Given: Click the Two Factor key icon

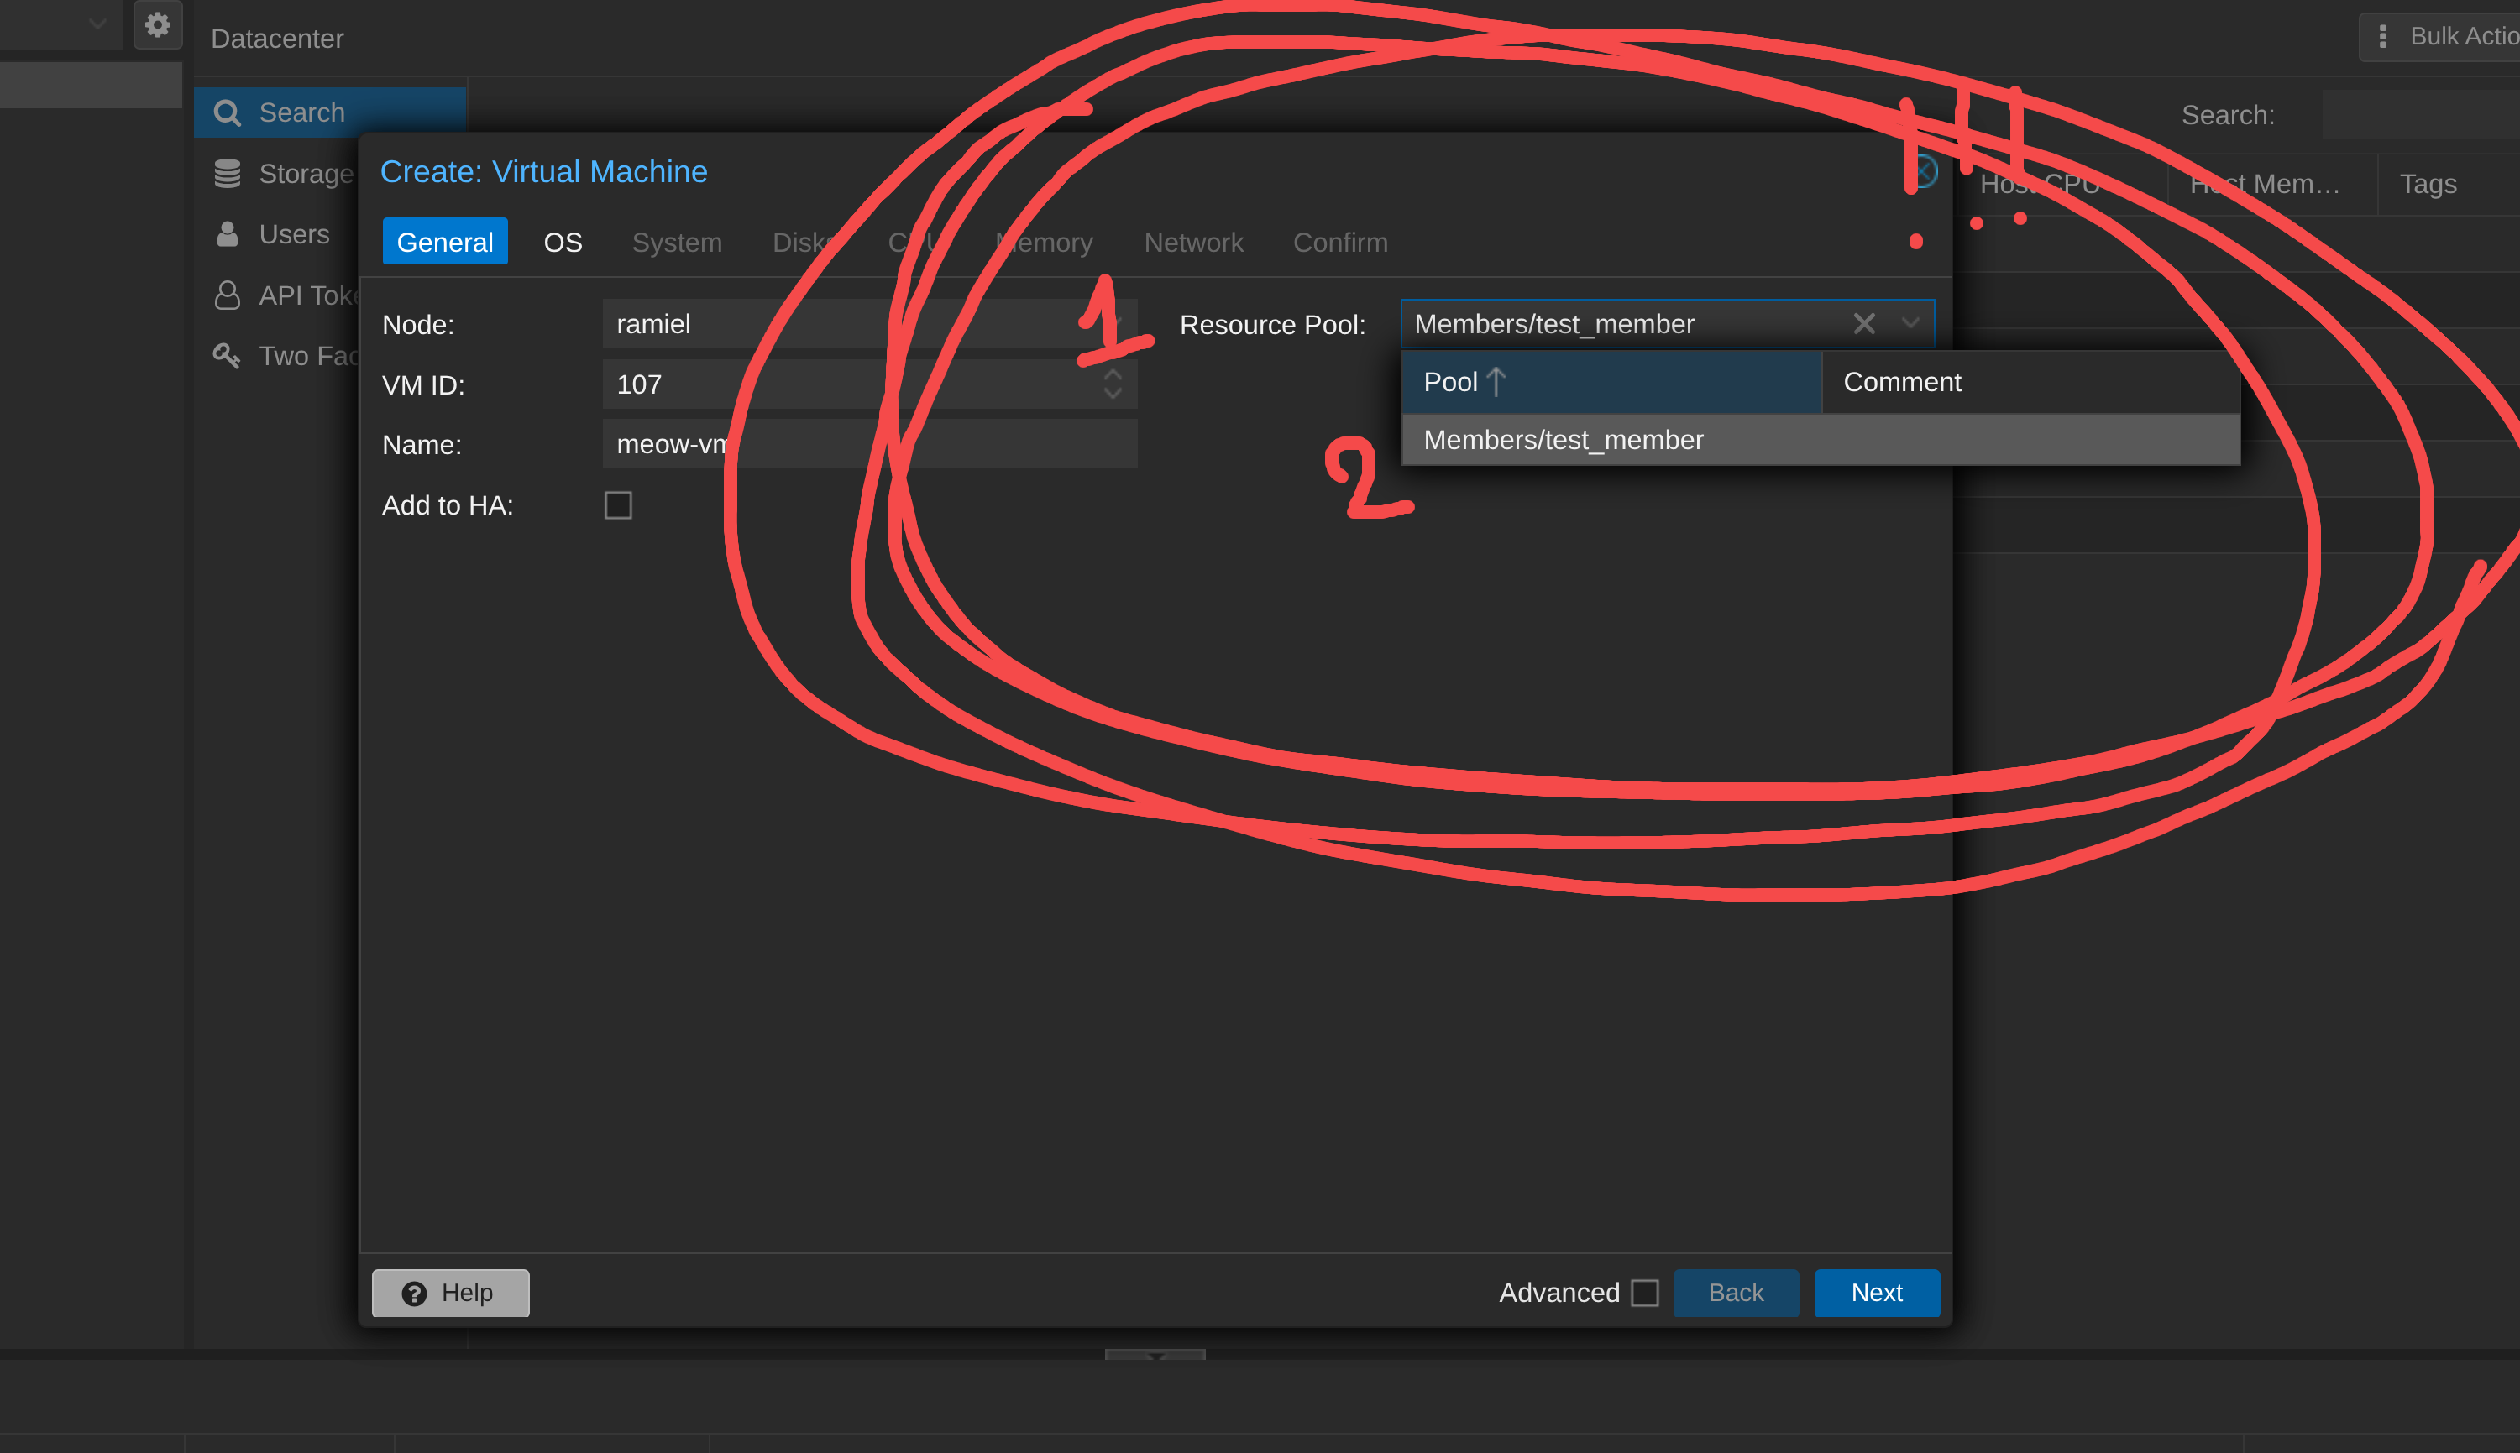Looking at the screenshot, I should tap(227, 355).
